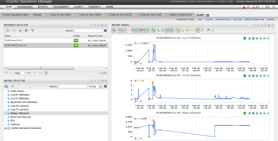Expand the vCenter Operations Generated tree node

tap(5, 128)
